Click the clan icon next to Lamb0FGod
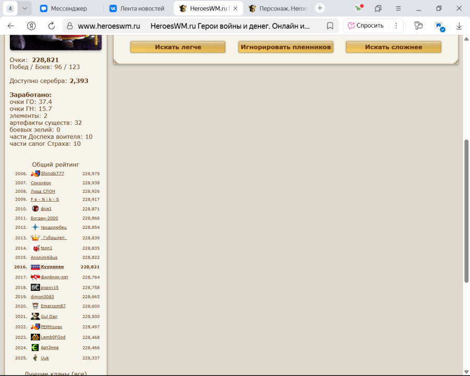 point(35,337)
